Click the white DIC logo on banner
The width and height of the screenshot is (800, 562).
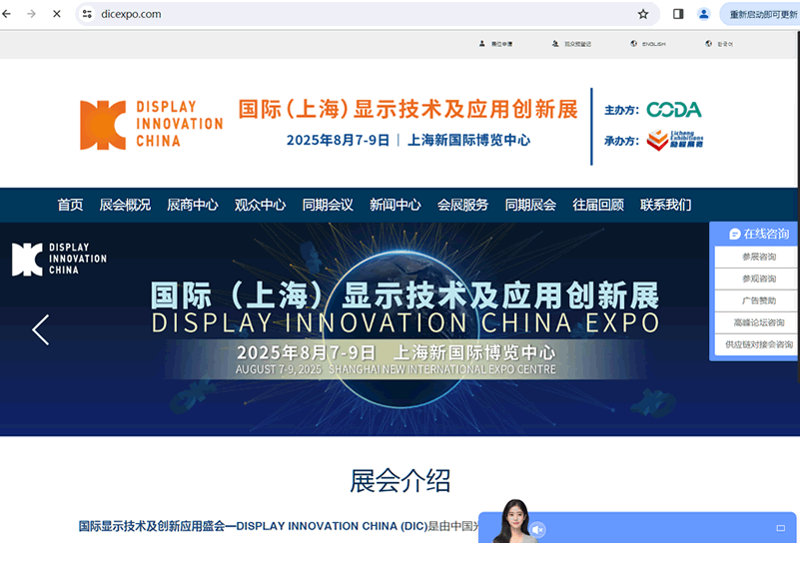coord(59,260)
